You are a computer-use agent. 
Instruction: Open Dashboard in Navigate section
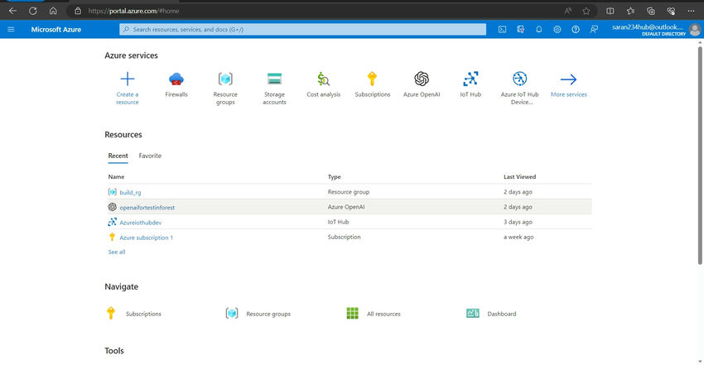click(502, 314)
